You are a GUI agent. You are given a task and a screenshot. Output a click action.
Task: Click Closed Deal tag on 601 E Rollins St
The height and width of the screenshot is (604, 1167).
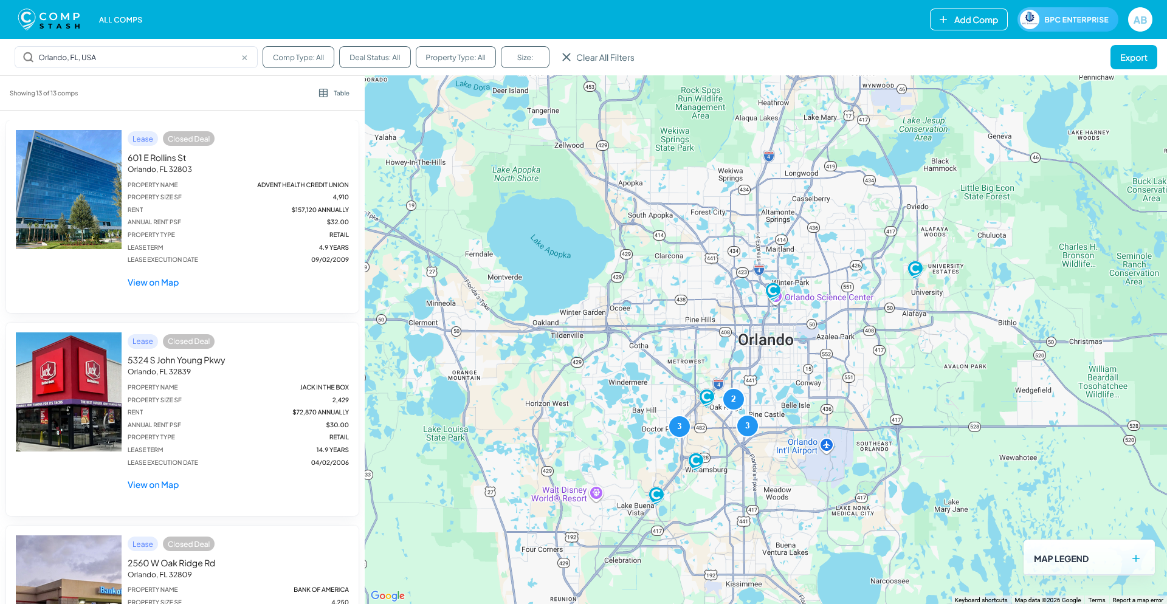click(x=188, y=139)
